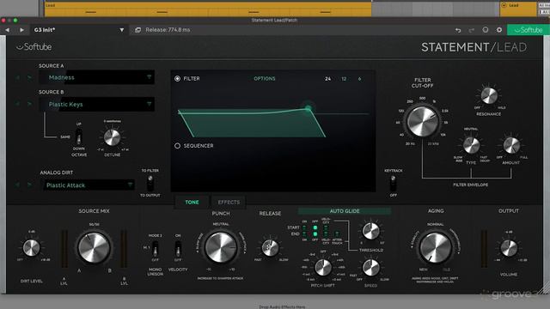Undo the last change
550x309 pixels.
[x=458, y=30]
